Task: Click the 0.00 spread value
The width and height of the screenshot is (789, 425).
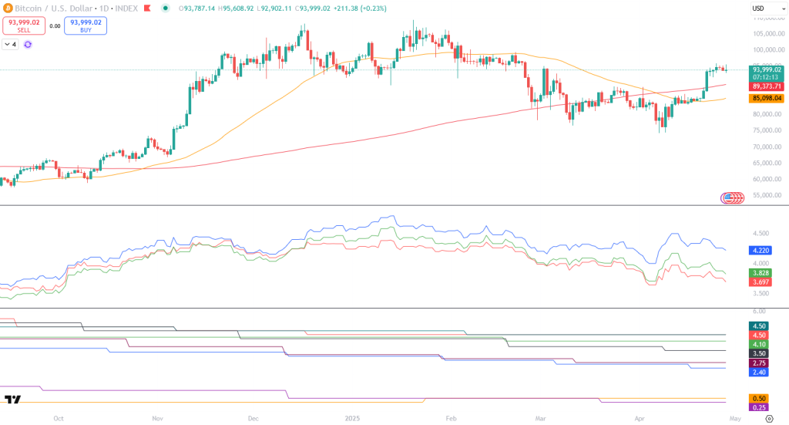Action: click(55, 26)
